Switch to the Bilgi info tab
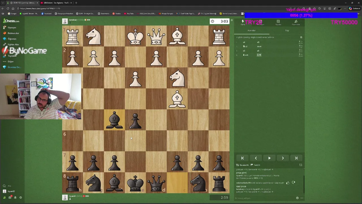The image size is (362, 204). 287,30
